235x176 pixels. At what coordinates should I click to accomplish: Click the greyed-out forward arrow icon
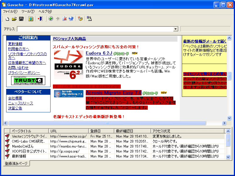[58, 19]
